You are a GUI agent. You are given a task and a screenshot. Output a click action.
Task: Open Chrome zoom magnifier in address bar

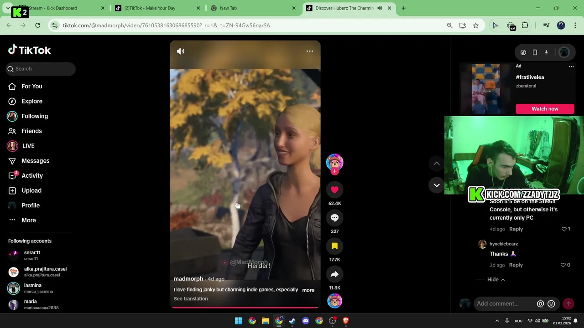[x=450, y=26]
